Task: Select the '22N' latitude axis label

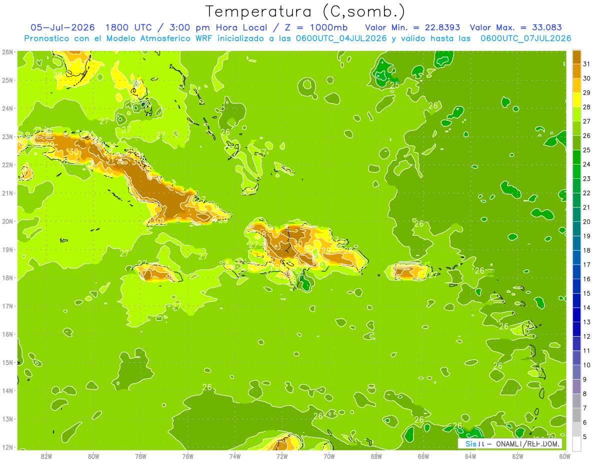Action: [x=7, y=165]
